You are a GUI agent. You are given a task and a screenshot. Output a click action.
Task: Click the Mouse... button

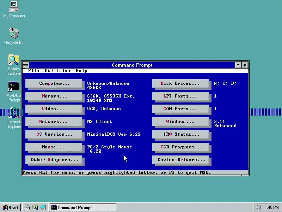point(54,147)
